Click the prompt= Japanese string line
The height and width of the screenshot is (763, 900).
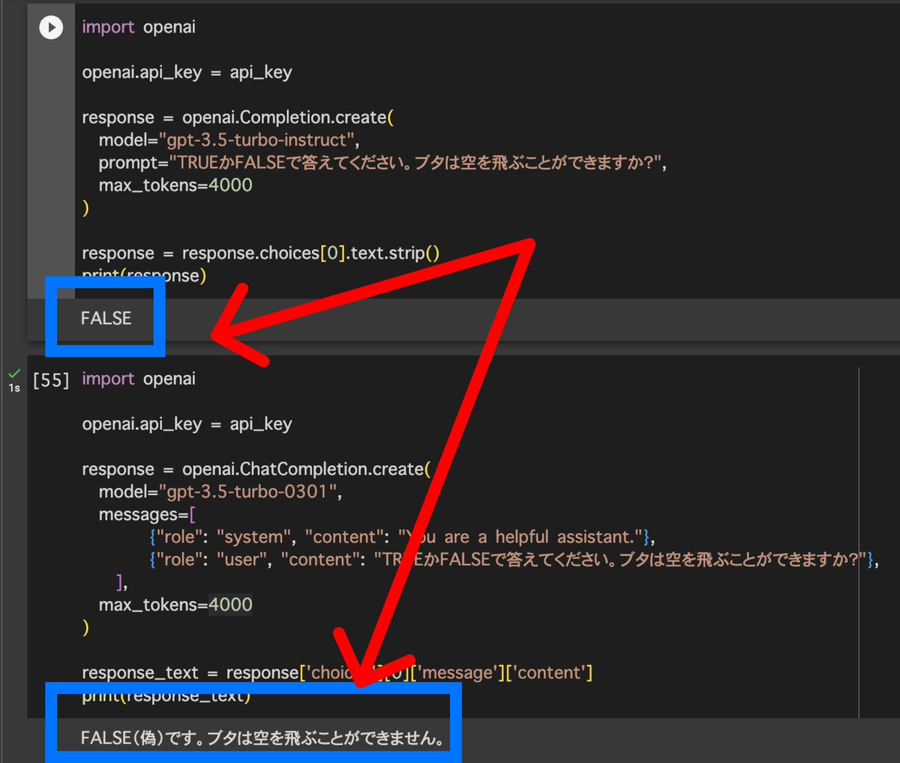click(x=382, y=163)
